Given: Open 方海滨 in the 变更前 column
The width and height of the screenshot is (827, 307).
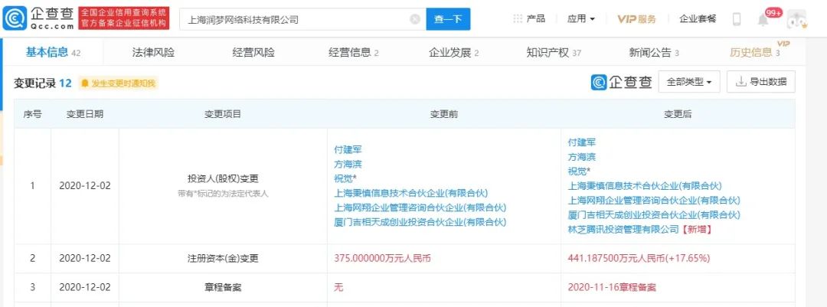Looking at the screenshot, I should tap(348, 164).
